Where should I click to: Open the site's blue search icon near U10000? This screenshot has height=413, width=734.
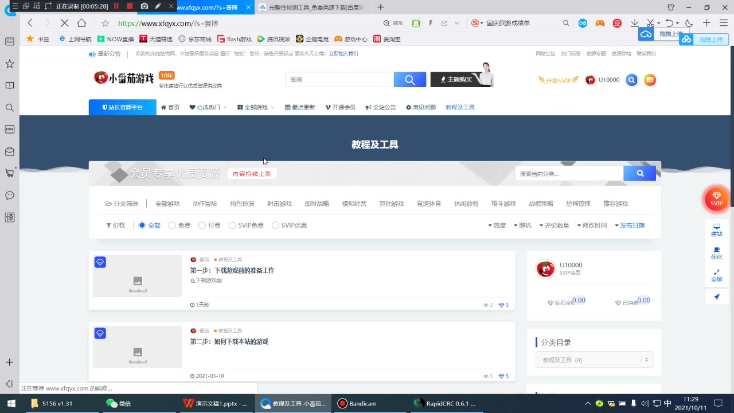[x=631, y=80]
